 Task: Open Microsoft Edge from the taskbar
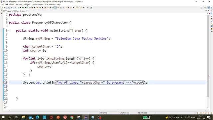click(38, 117)
